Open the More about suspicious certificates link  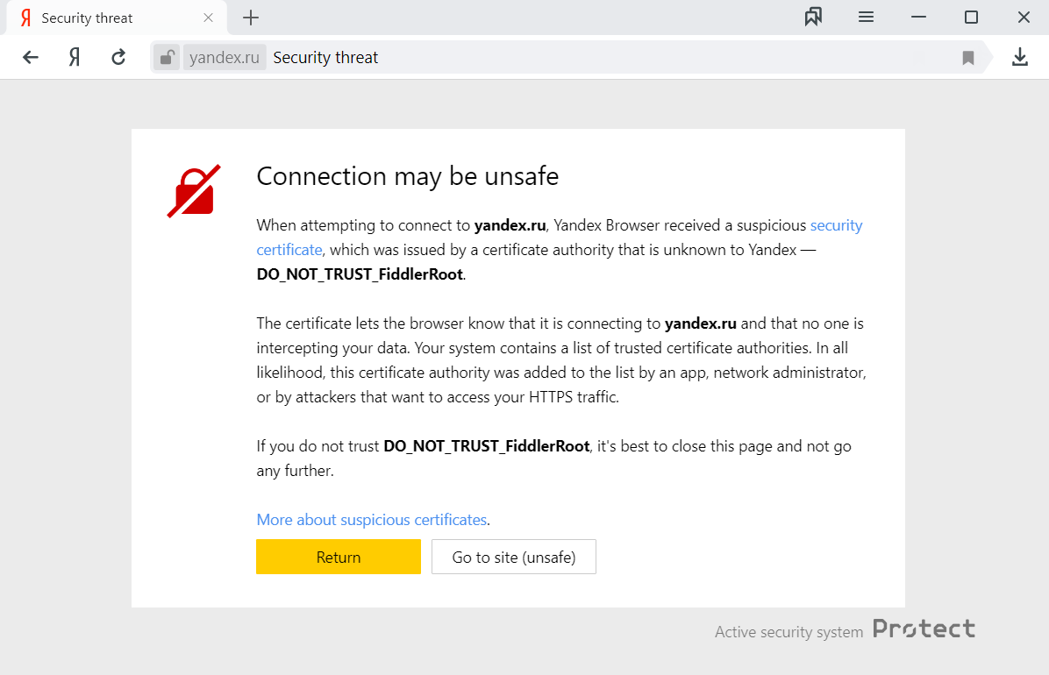pos(372,520)
